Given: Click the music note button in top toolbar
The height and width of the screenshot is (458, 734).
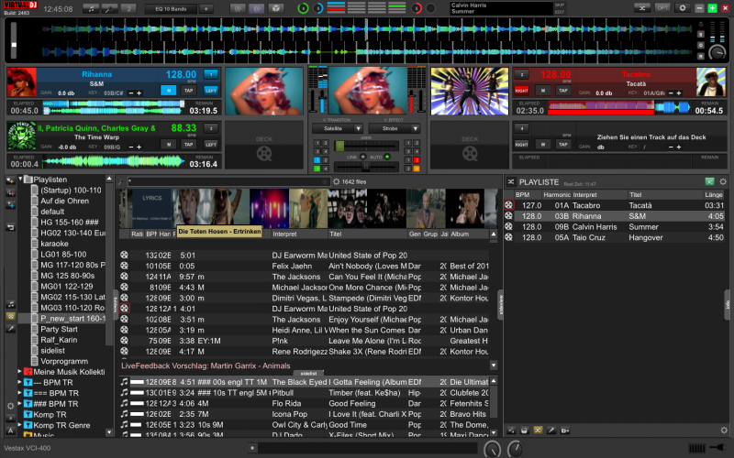Looking at the screenshot, I should (91, 8).
